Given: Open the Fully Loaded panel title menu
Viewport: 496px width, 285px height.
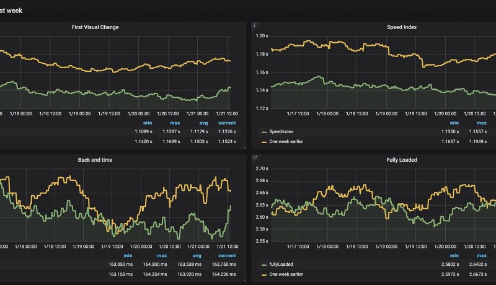Looking at the screenshot, I should click(401, 160).
